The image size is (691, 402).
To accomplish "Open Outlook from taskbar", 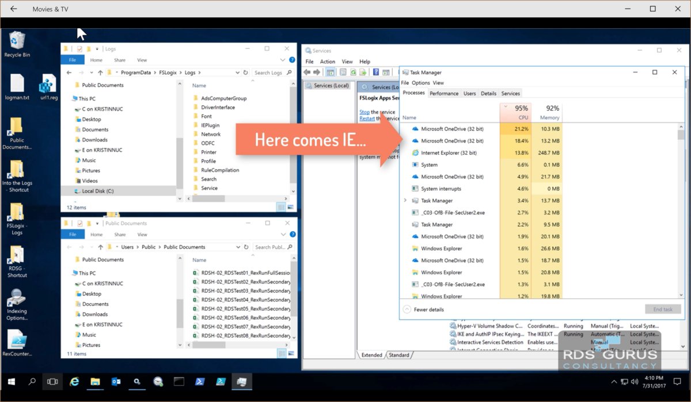I will click(116, 381).
